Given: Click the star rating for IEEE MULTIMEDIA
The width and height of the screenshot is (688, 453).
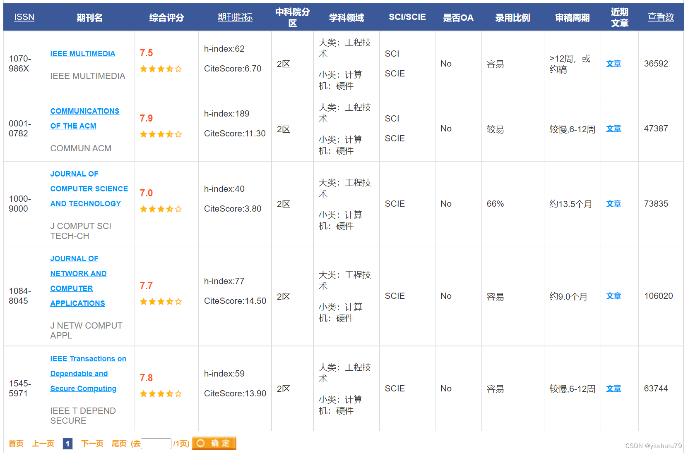Looking at the screenshot, I should pyautogui.click(x=161, y=69).
